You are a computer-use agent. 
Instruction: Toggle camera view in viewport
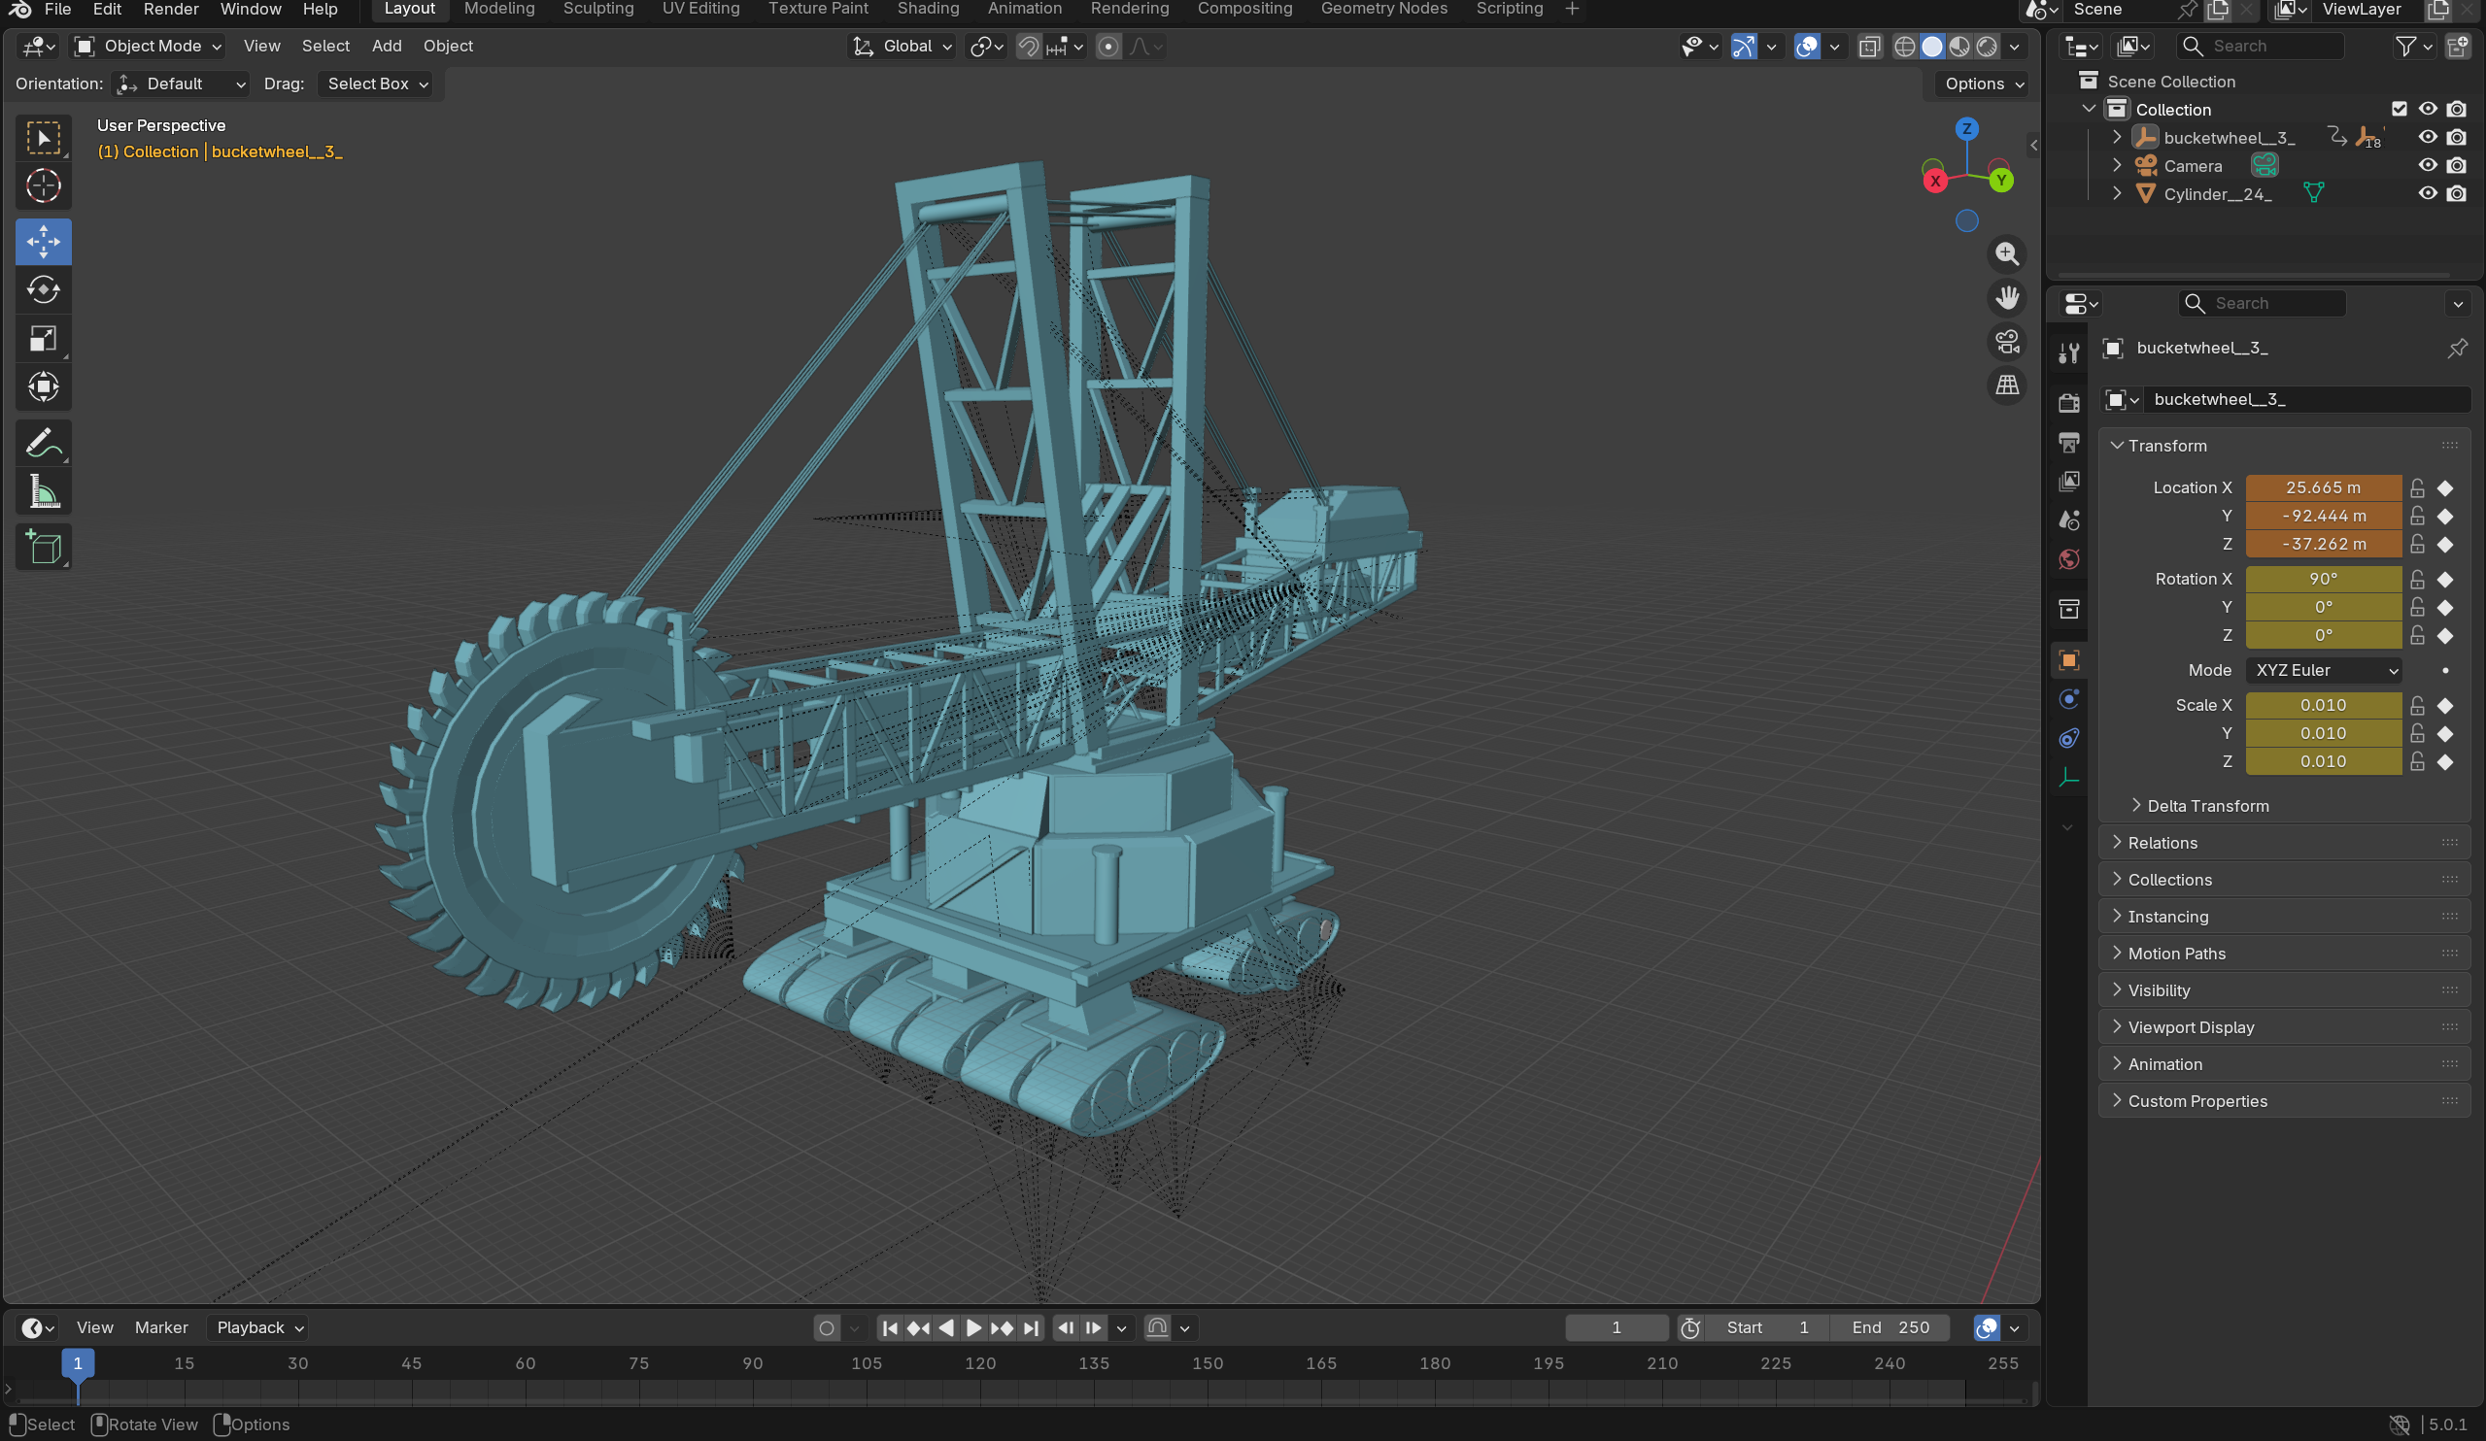point(2006,342)
